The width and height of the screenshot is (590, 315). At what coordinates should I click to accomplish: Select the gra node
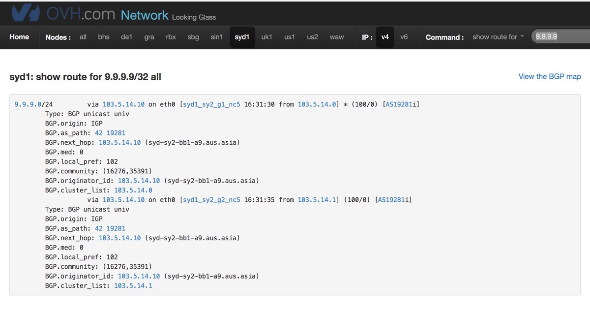coord(149,37)
